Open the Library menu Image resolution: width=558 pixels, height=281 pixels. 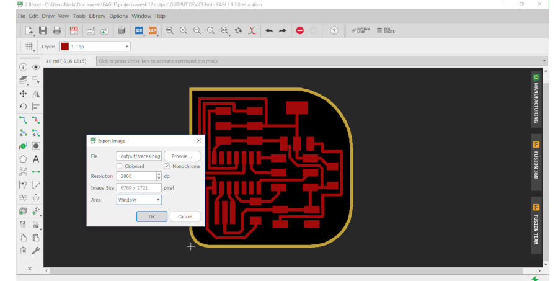[x=97, y=16]
